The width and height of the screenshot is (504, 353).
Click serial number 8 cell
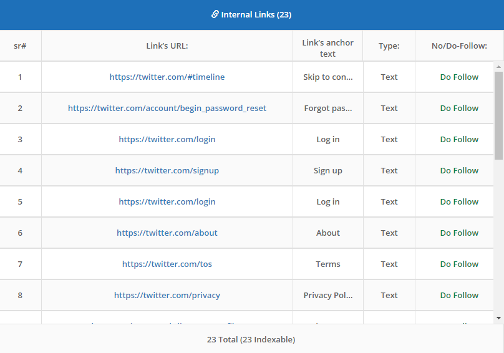[x=20, y=295]
